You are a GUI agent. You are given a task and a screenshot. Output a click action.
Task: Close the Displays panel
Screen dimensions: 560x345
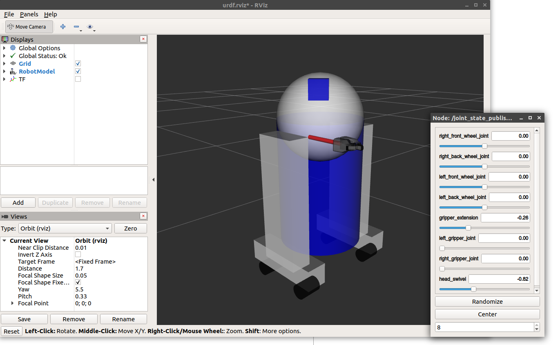point(143,39)
